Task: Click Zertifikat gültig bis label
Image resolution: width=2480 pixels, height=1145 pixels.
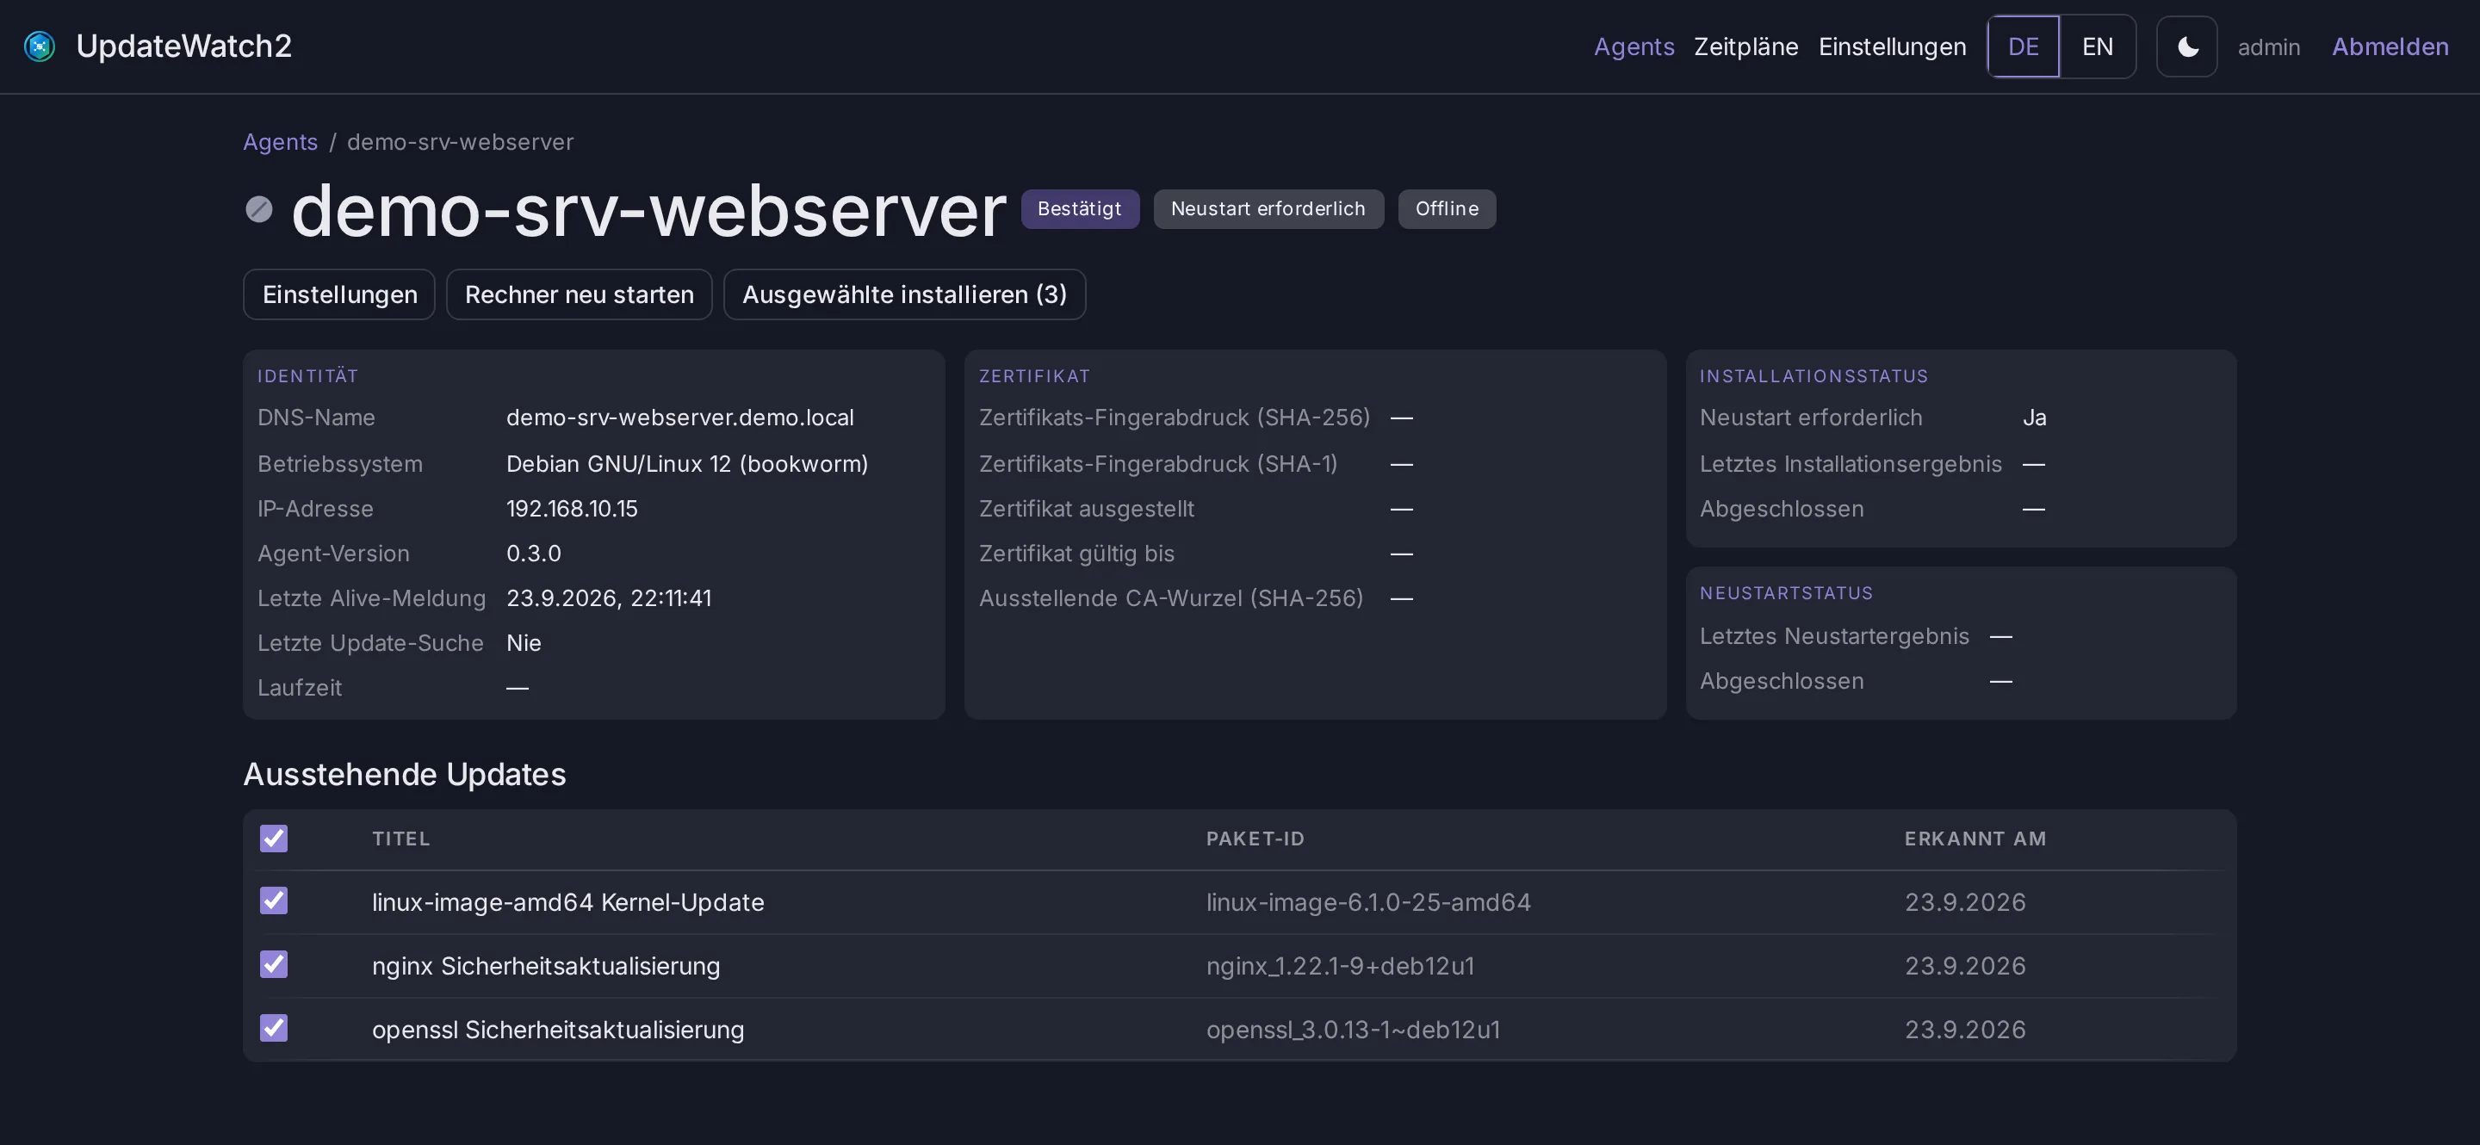Action: coord(1076,554)
